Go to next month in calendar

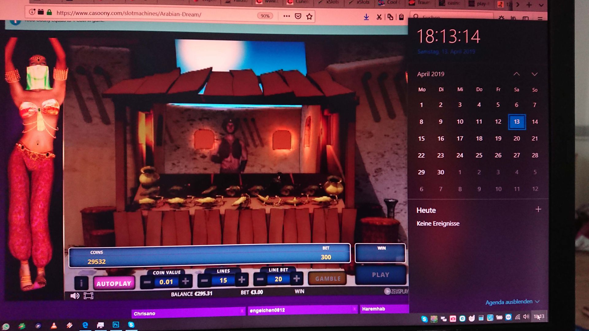[534, 74]
